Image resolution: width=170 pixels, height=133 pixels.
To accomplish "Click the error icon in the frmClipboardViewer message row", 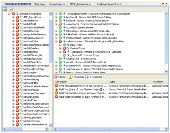I will [x=56, y=86].
